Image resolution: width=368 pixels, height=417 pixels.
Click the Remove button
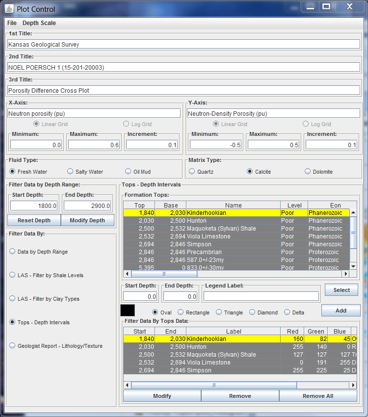[240, 396]
